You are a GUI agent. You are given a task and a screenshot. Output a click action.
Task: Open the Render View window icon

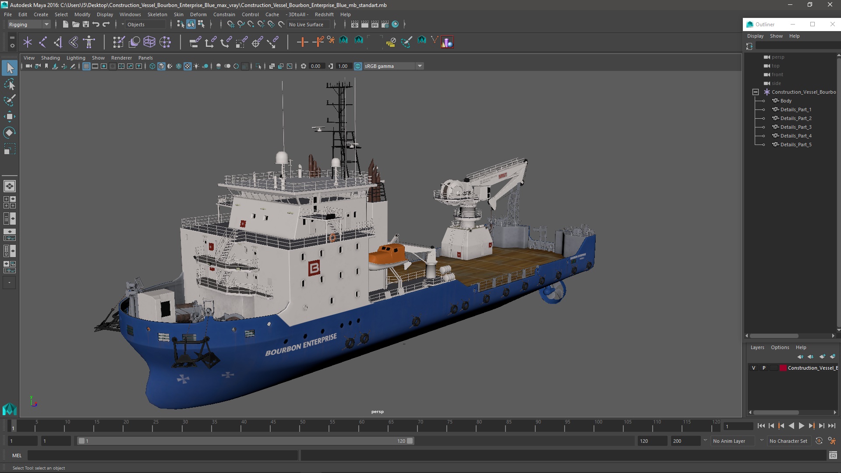click(x=355, y=25)
